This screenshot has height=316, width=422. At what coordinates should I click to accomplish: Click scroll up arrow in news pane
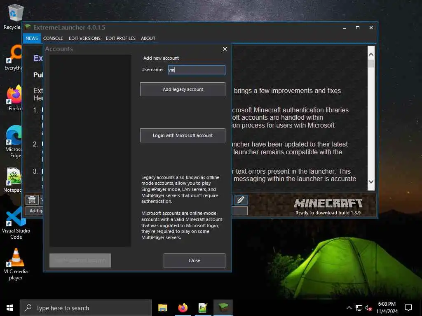pyautogui.click(x=371, y=55)
